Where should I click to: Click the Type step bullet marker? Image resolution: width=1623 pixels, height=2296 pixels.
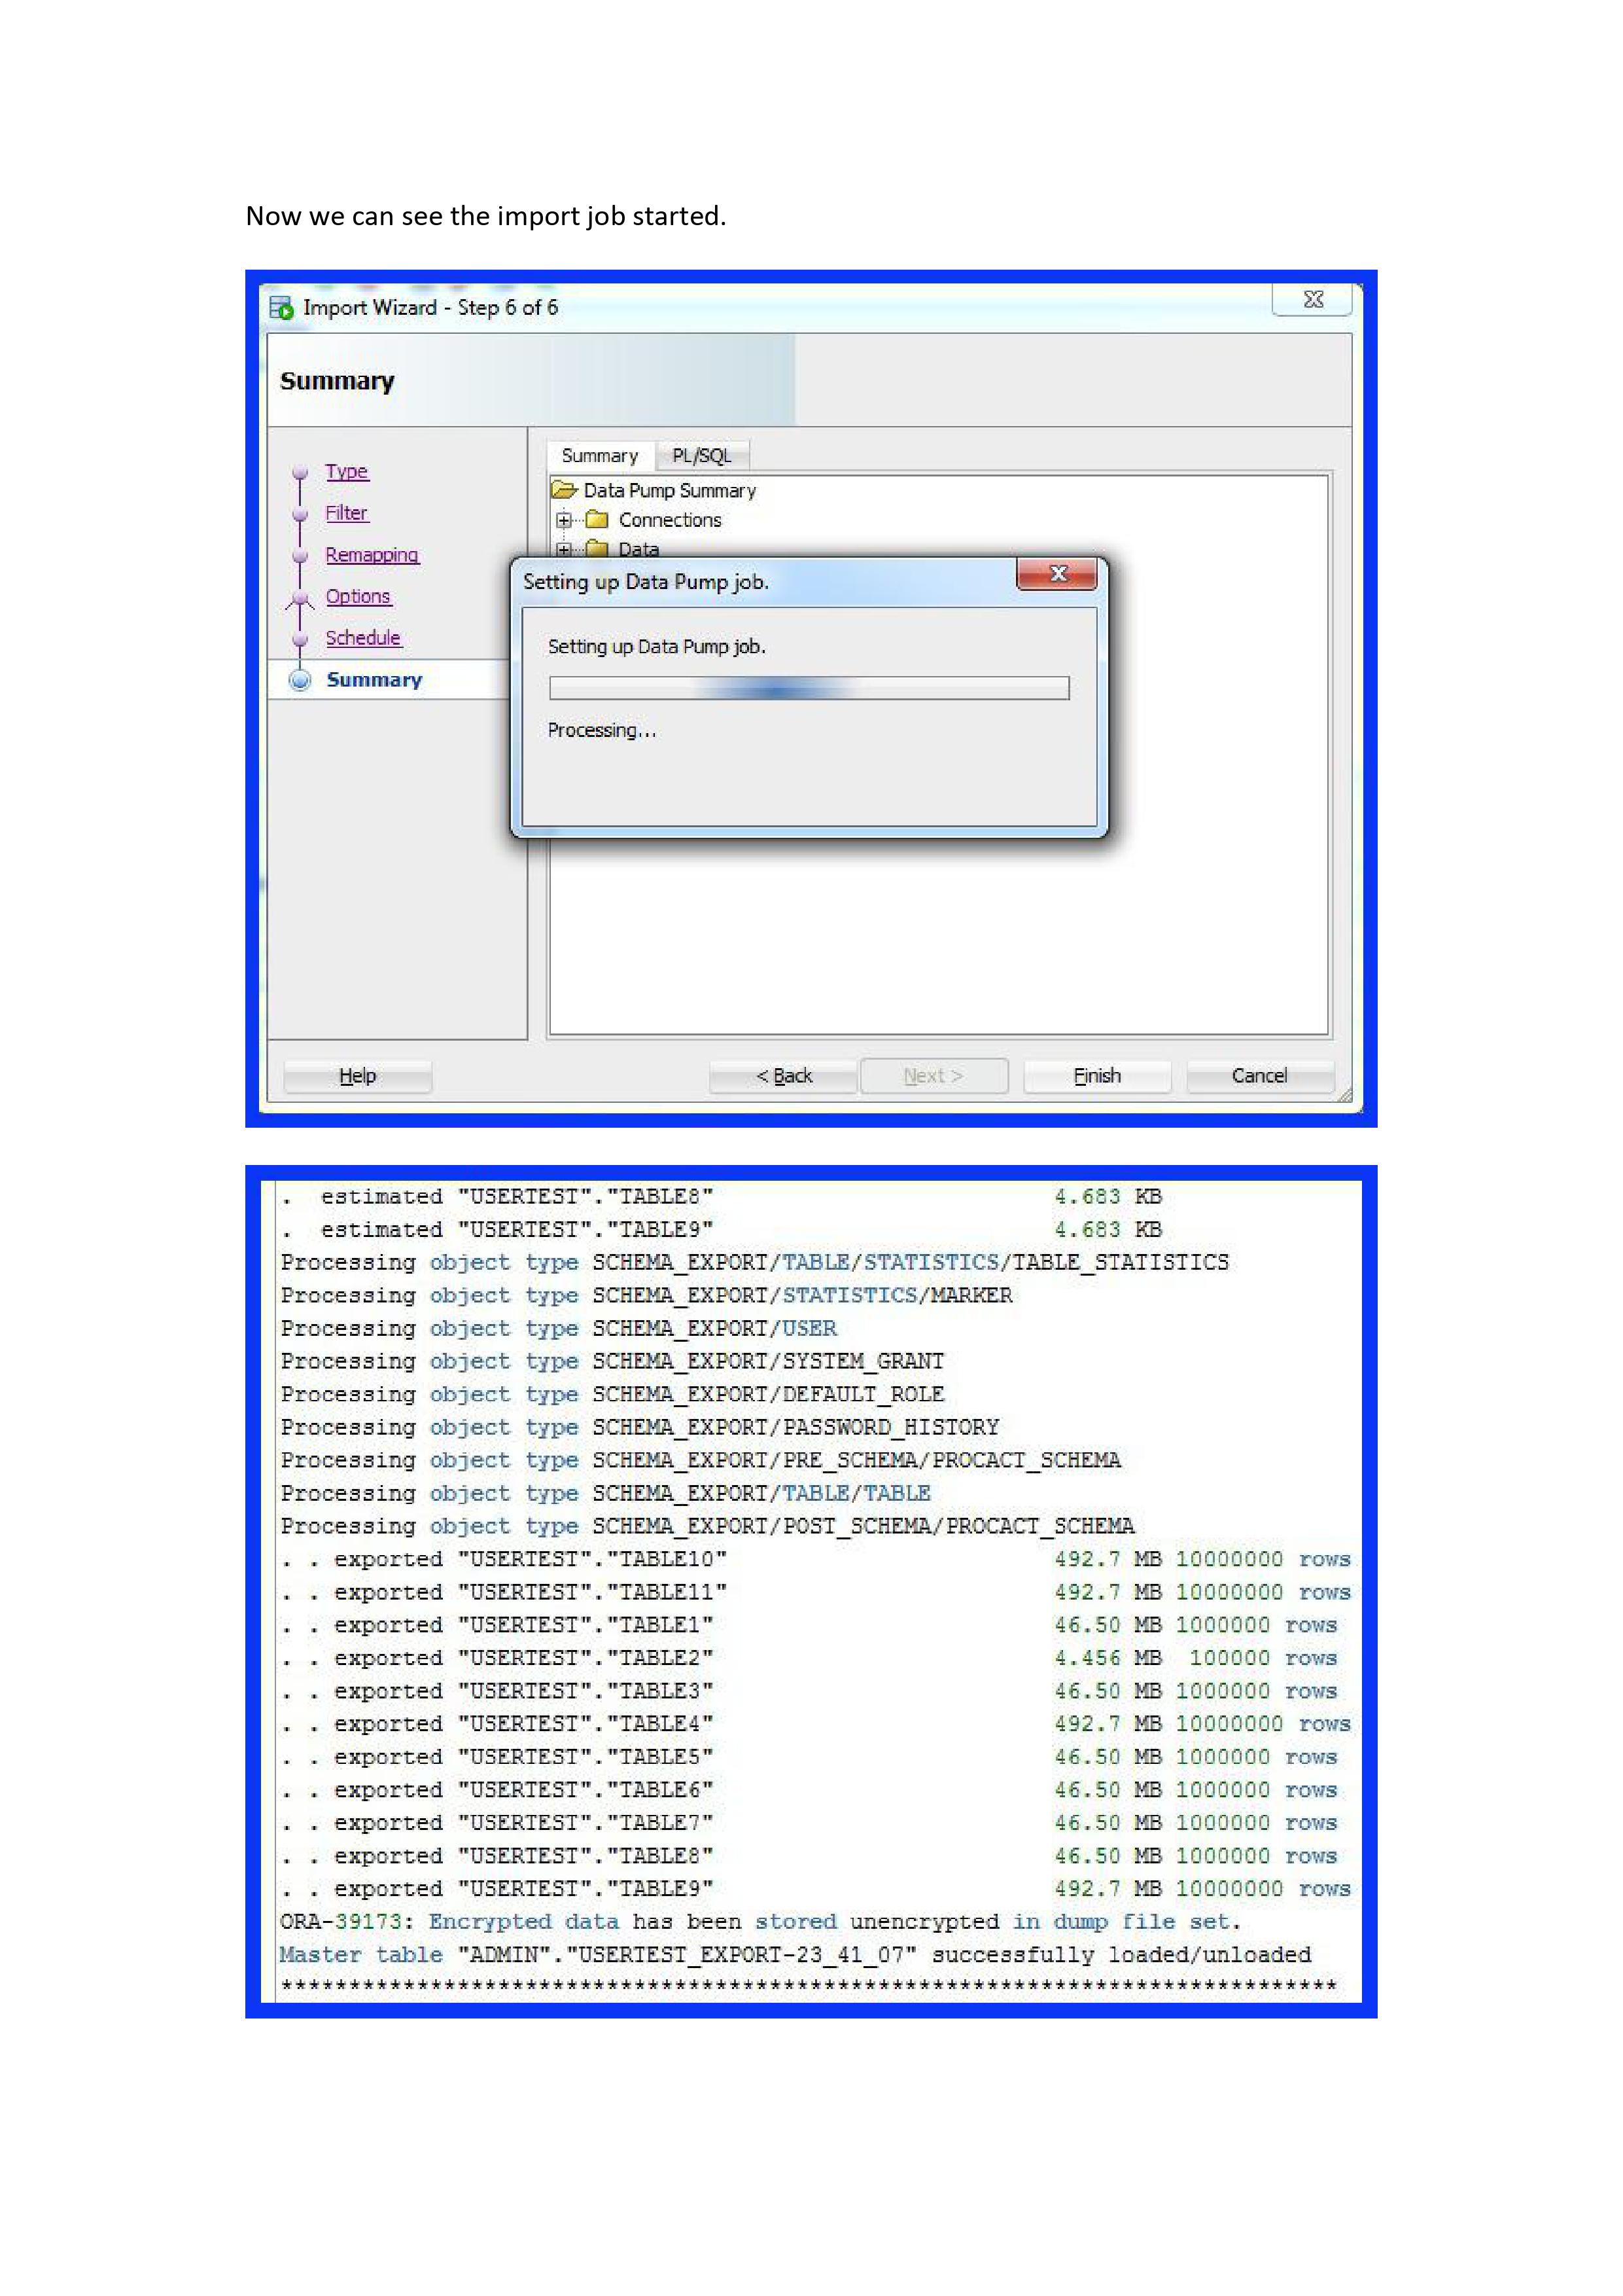click(299, 472)
